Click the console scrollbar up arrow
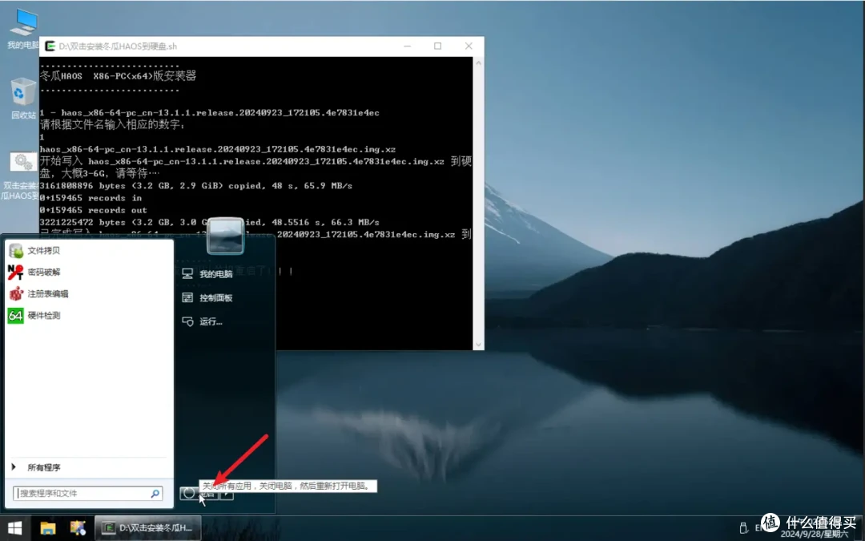 tap(478, 63)
